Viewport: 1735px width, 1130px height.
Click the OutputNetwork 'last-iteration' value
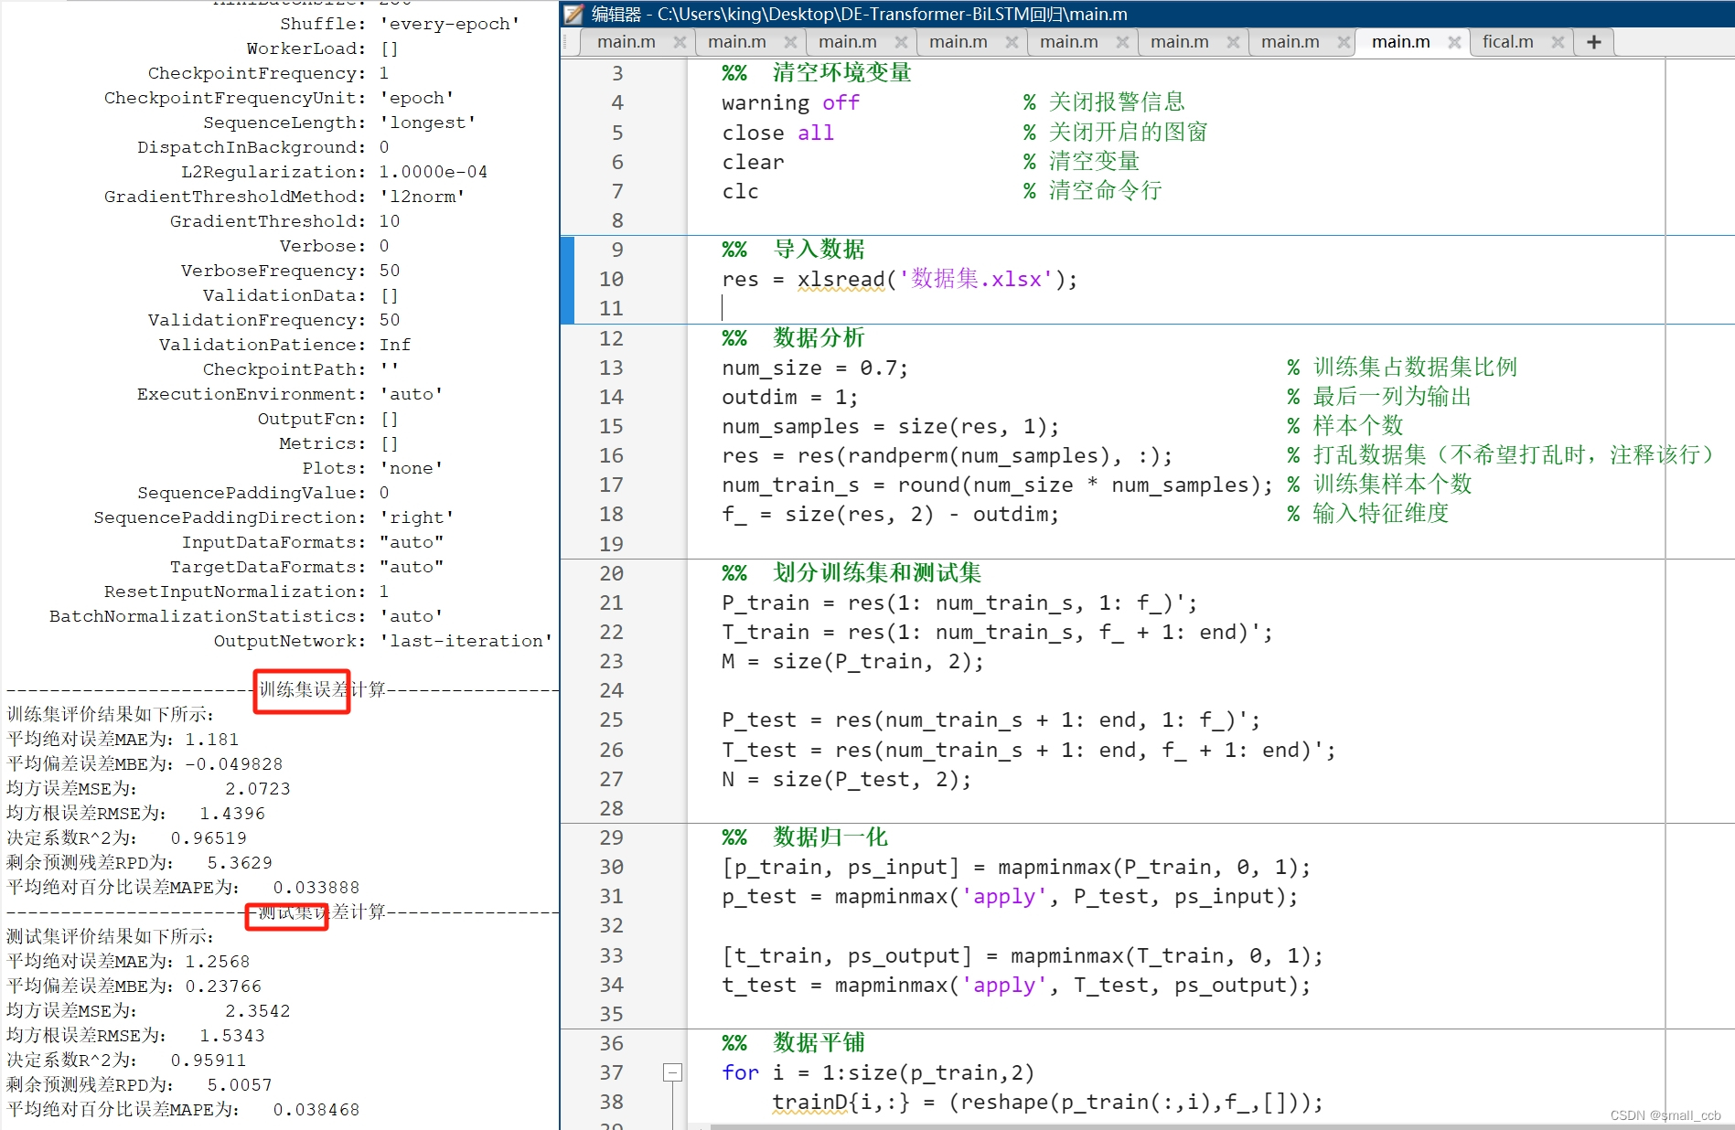pos(466,641)
